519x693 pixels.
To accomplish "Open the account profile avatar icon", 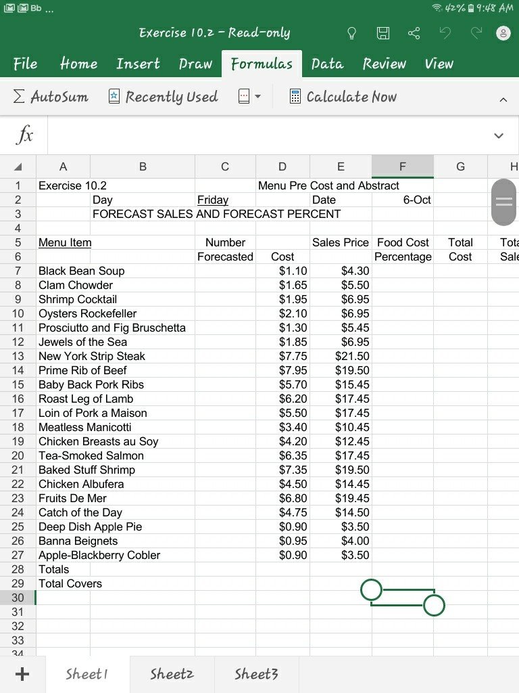I will coord(503,33).
